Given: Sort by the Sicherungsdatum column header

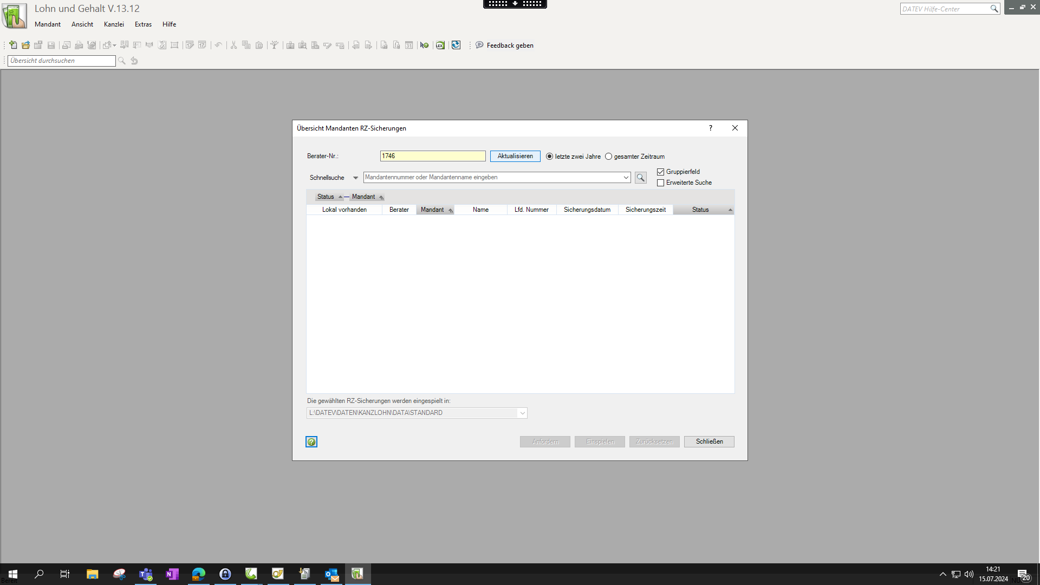Looking at the screenshot, I should (587, 210).
